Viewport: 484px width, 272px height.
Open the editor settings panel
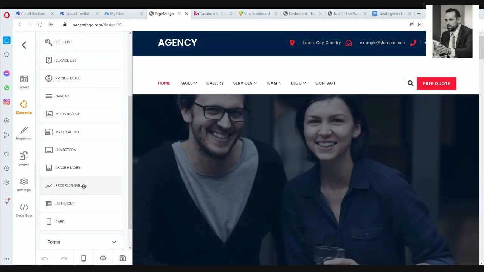[x=24, y=185]
